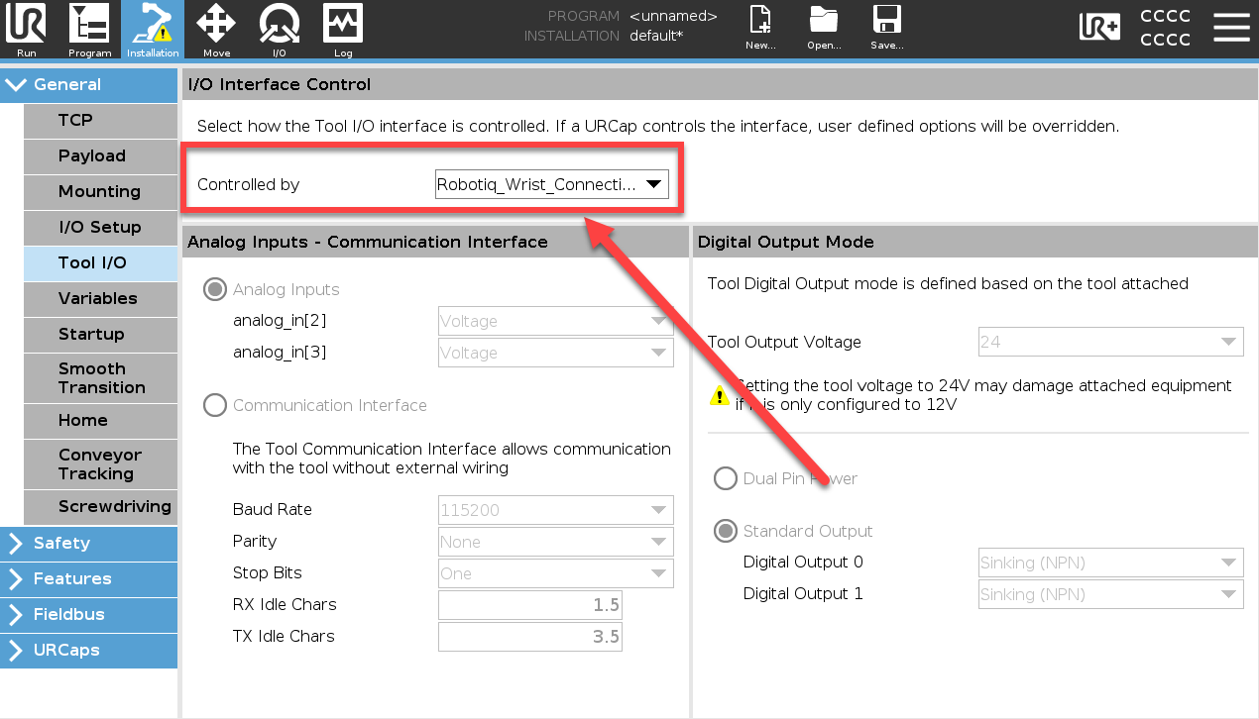The image size is (1259, 719).
Task: Open the Variables page
Action: point(101,298)
